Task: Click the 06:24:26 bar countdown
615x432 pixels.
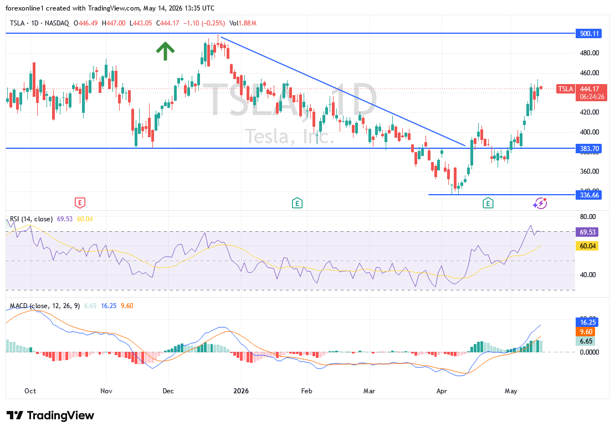Action: click(x=592, y=97)
